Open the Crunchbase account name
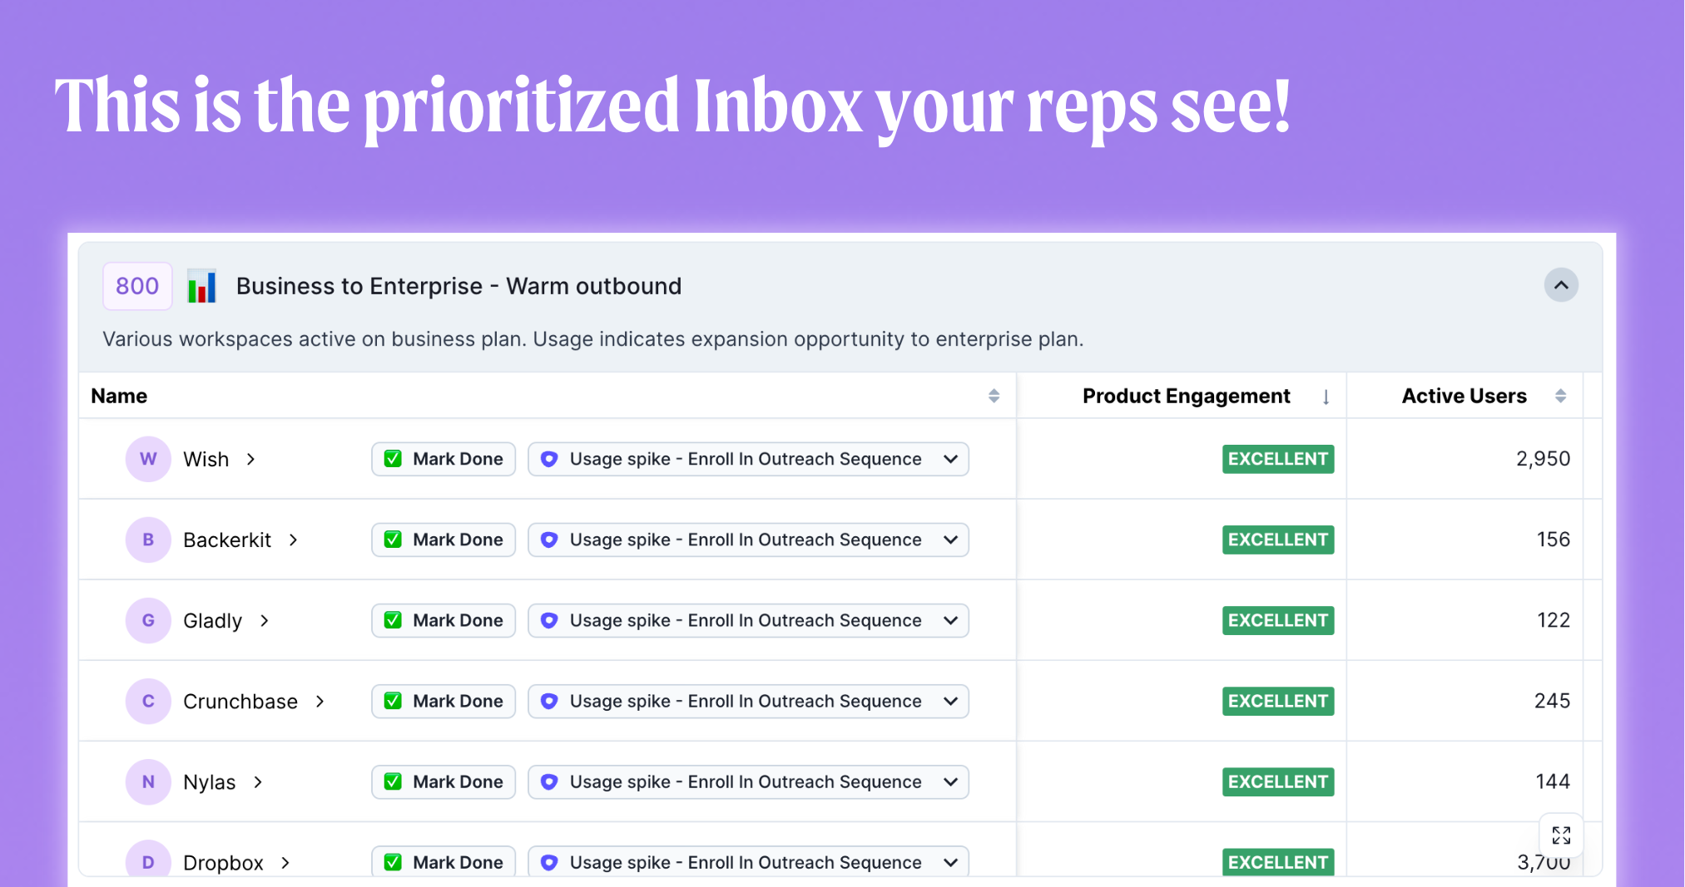The image size is (1685, 887). click(240, 701)
